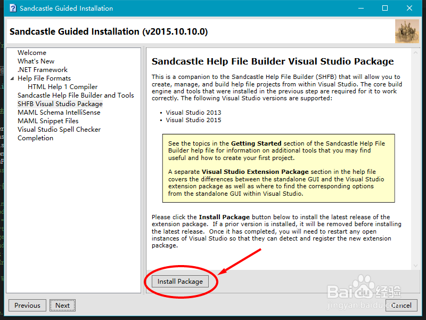Click the 'Visual Studio 2013' list item text

coord(193,113)
